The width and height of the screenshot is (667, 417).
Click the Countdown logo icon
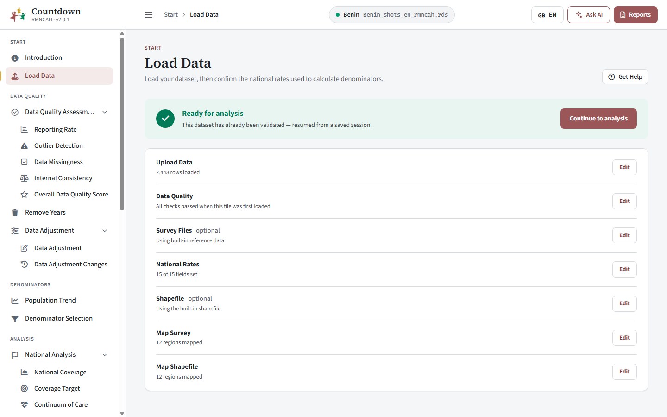pyautogui.click(x=18, y=15)
